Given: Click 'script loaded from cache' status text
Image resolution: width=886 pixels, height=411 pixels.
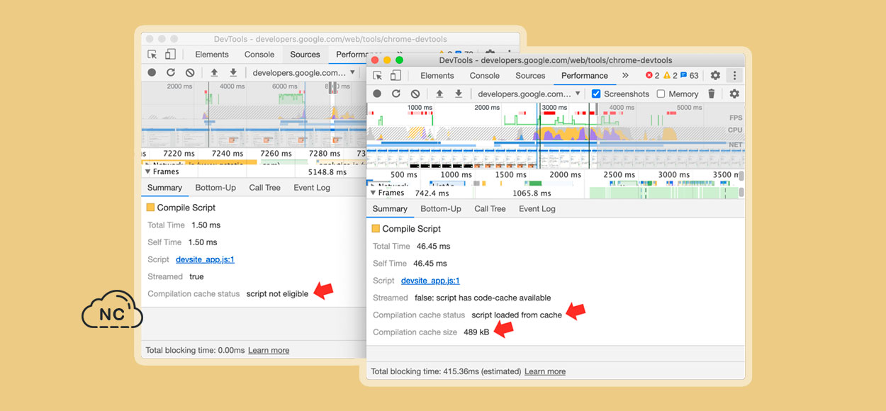Looking at the screenshot, I should click(517, 315).
